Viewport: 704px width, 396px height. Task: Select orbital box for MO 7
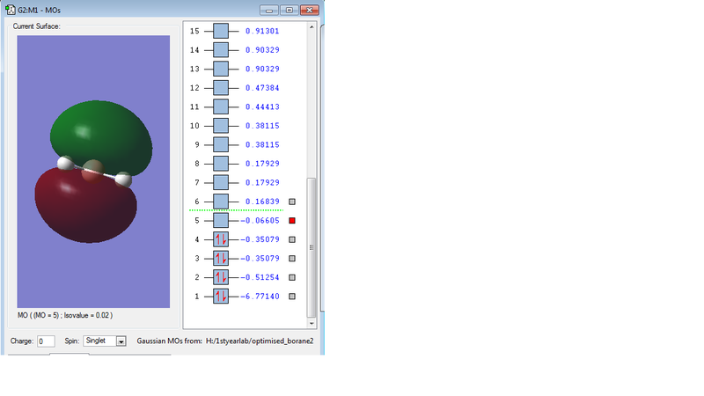[221, 183]
